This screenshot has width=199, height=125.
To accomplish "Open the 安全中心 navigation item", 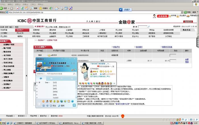I will tap(135, 36).
